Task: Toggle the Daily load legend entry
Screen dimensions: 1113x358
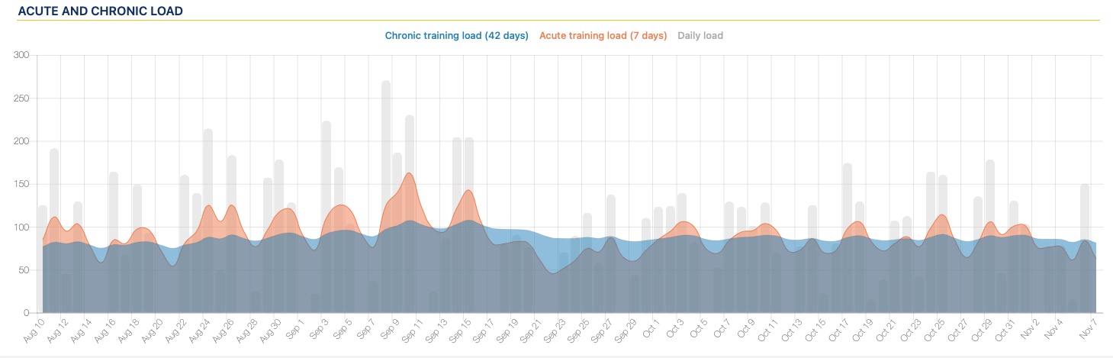Action: coord(700,36)
